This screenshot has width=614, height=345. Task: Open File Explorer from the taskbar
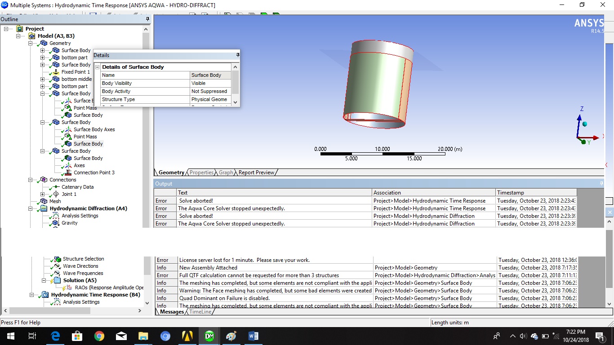point(143,336)
